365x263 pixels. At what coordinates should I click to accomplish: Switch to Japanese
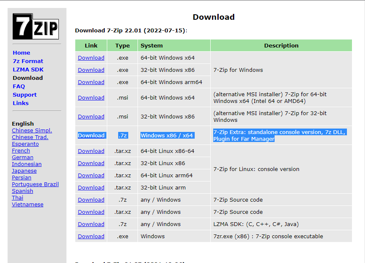pos(24,171)
